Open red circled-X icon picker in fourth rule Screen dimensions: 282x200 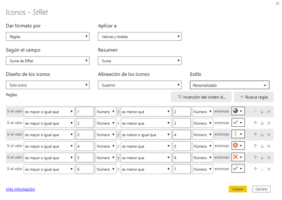238,146
